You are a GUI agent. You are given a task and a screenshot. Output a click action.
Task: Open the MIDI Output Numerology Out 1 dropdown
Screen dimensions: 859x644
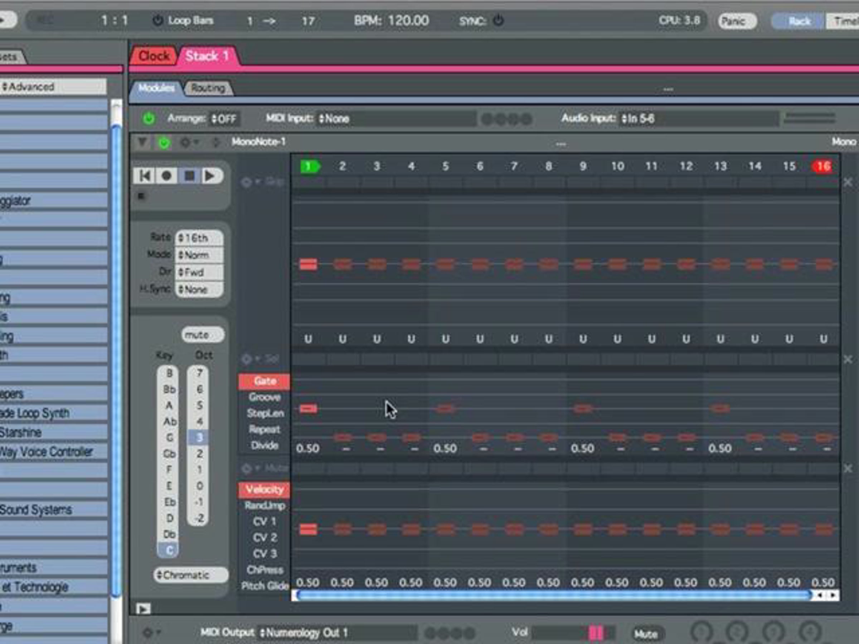(338, 633)
